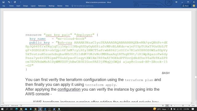Screen dimensions: 197x111
Task: Open the Mail app from taskbar
Action: click(26, 109)
